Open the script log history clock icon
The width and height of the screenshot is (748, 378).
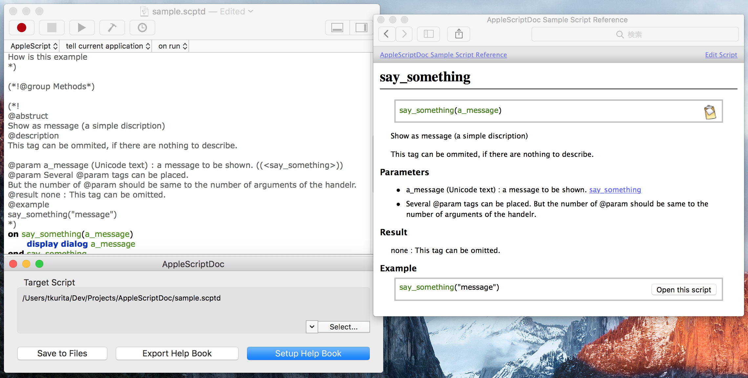(142, 28)
